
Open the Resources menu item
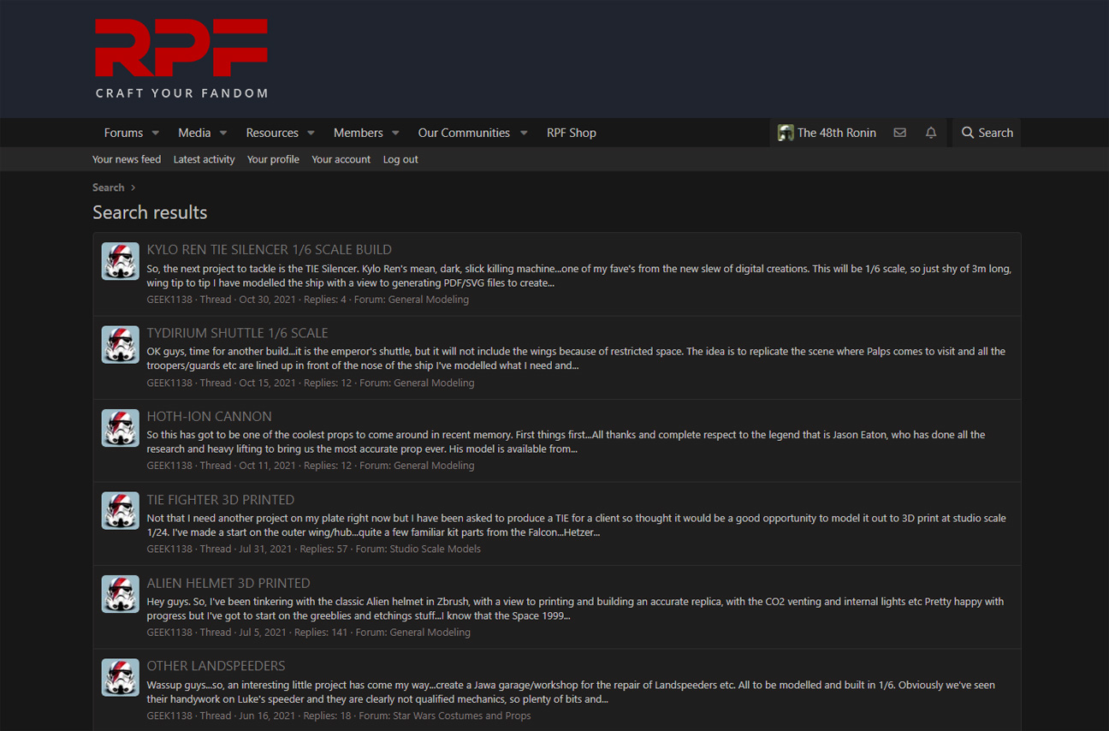tap(272, 133)
